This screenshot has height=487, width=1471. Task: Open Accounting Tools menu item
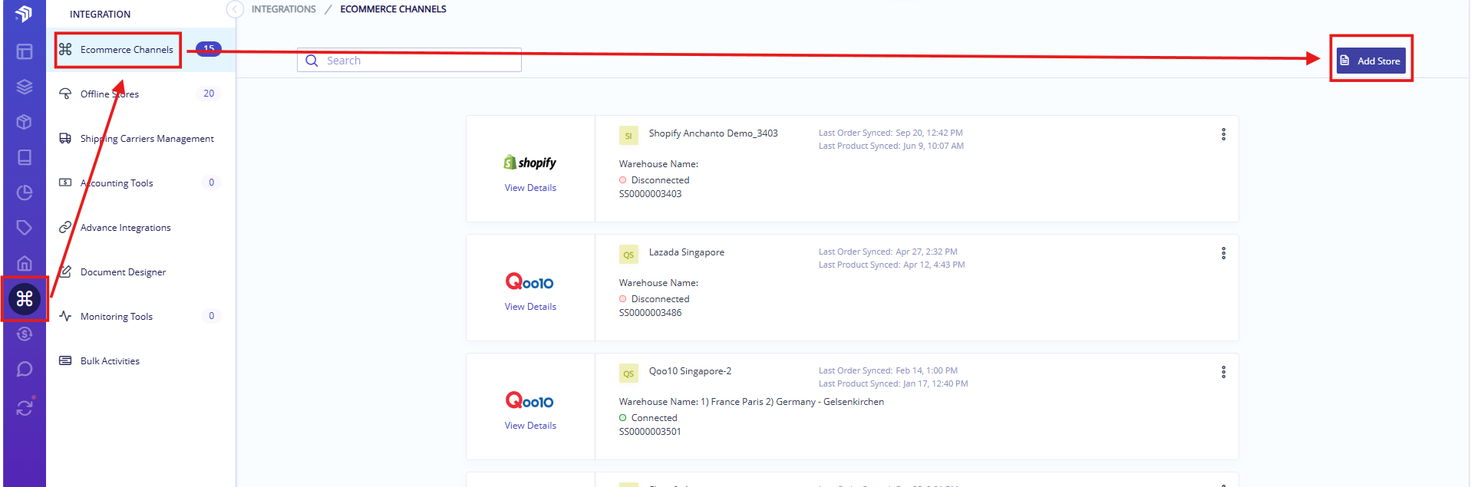(141, 183)
